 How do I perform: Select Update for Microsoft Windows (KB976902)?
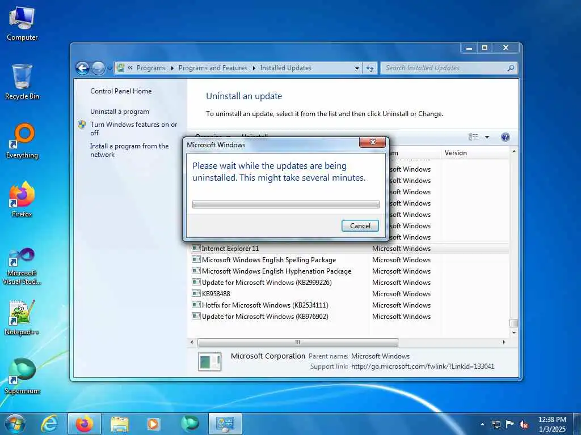point(350,316)
